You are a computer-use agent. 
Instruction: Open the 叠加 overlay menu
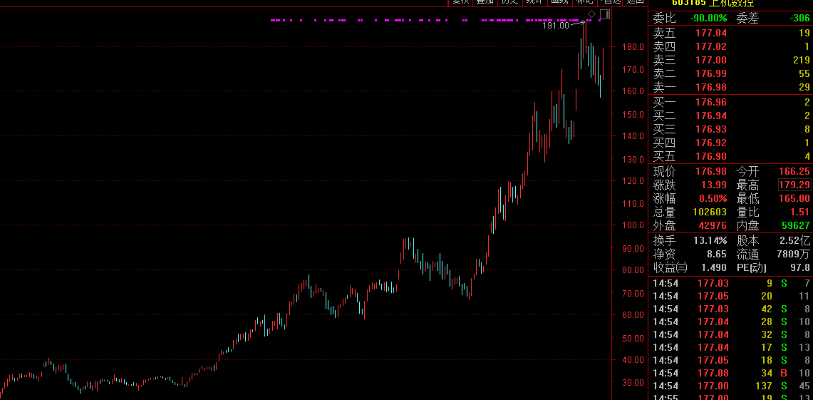coord(485,2)
